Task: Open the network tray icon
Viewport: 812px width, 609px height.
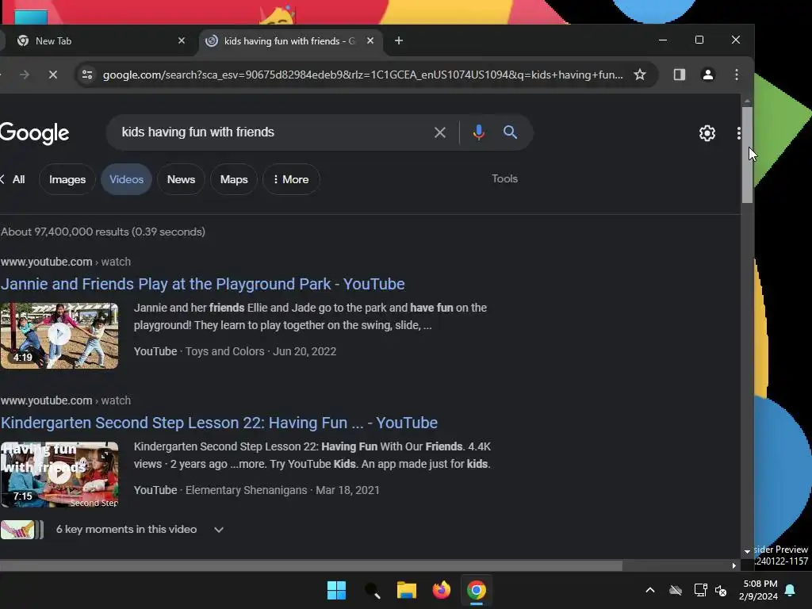Action: click(x=700, y=590)
